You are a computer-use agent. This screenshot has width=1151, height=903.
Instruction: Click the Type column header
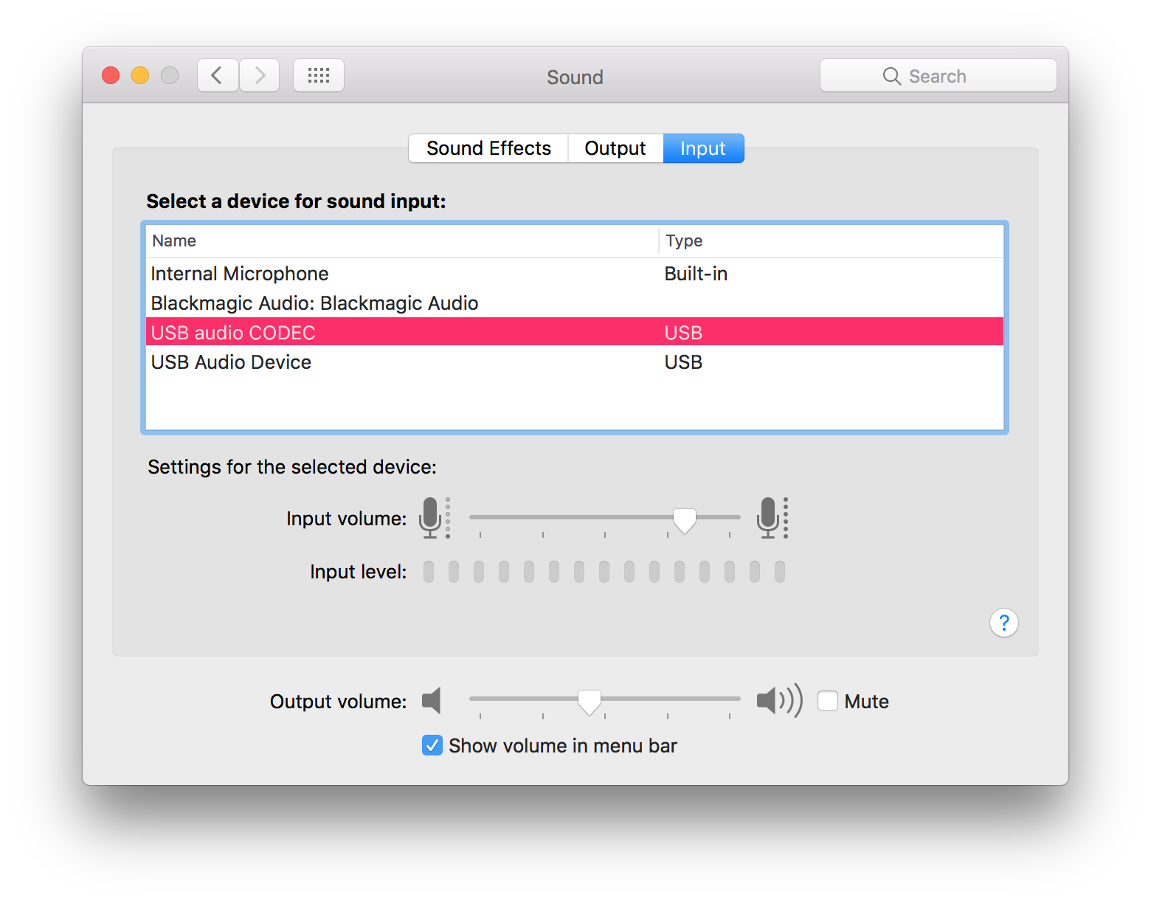tap(832, 241)
